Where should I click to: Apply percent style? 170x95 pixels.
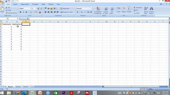click(x=82, y=12)
